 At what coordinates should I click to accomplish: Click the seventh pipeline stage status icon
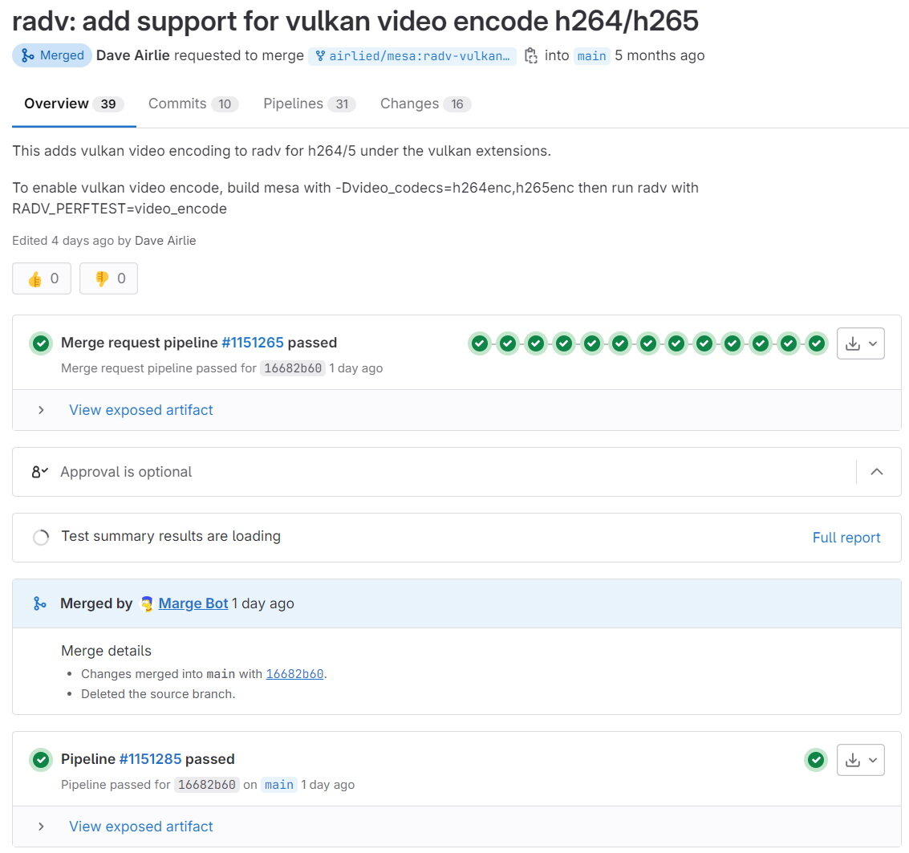(x=648, y=344)
